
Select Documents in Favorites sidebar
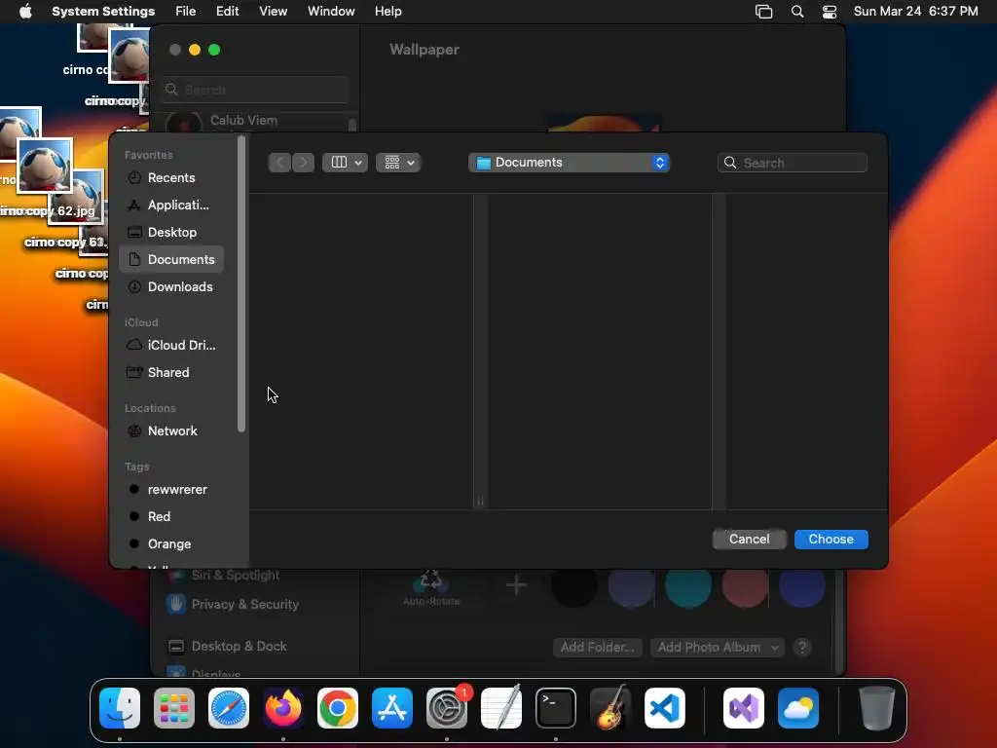(x=171, y=259)
